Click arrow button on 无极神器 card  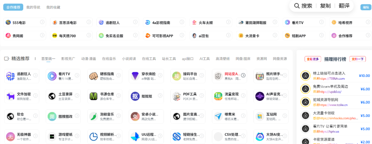[x=35, y=136]
